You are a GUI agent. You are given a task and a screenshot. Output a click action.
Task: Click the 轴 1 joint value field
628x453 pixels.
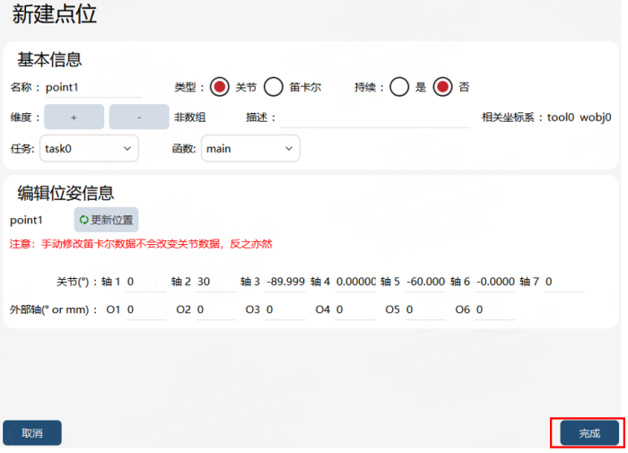[x=145, y=282]
